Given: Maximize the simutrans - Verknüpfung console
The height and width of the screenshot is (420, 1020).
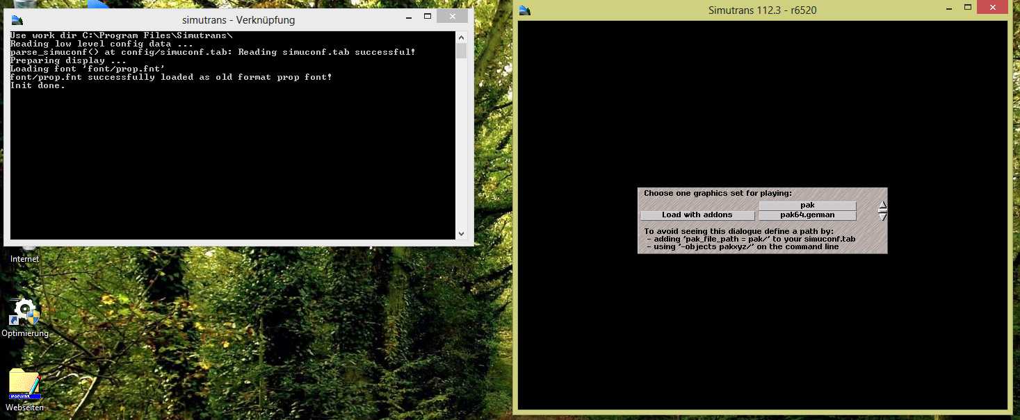Looking at the screenshot, I should coord(428,17).
